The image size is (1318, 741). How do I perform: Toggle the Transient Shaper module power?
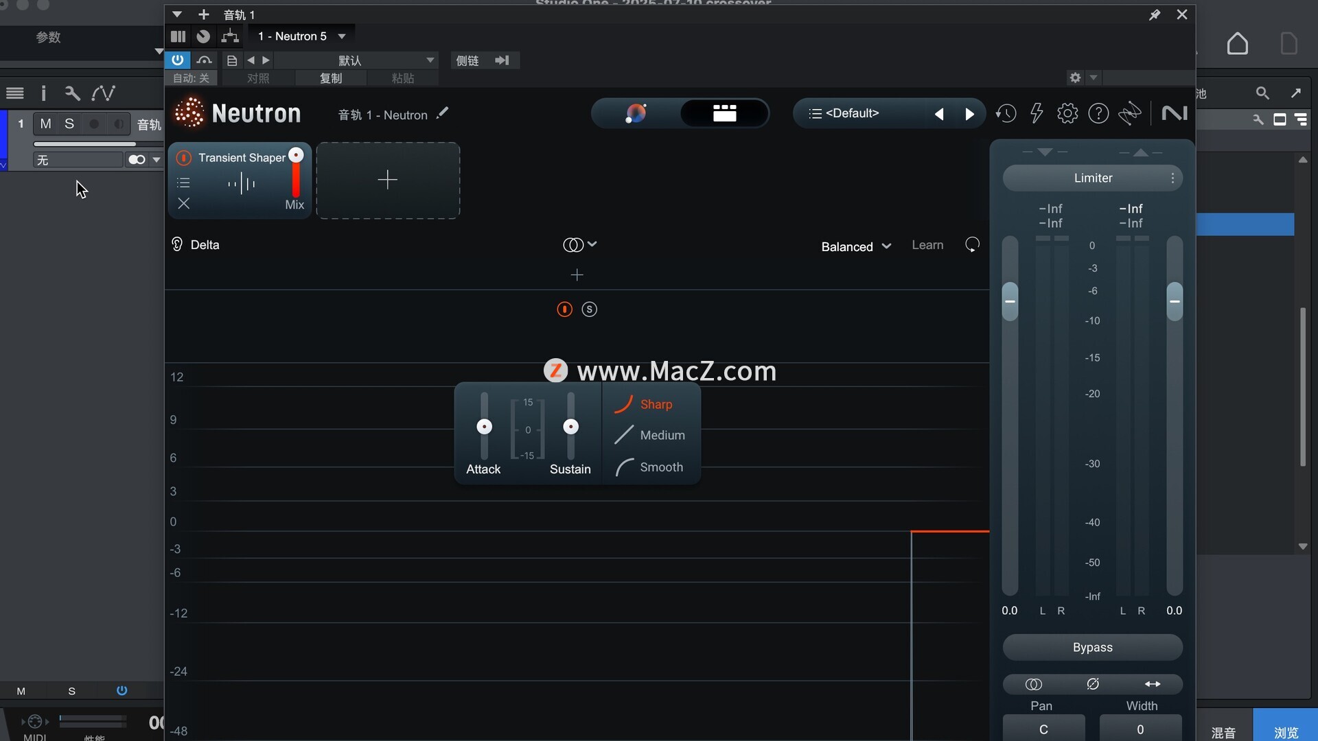tap(183, 158)
